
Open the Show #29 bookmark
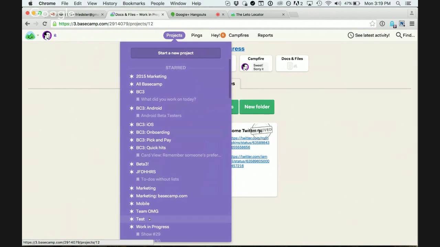[151, 234]
